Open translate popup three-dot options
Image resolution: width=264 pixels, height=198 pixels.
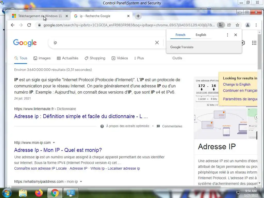coord(227,35)
